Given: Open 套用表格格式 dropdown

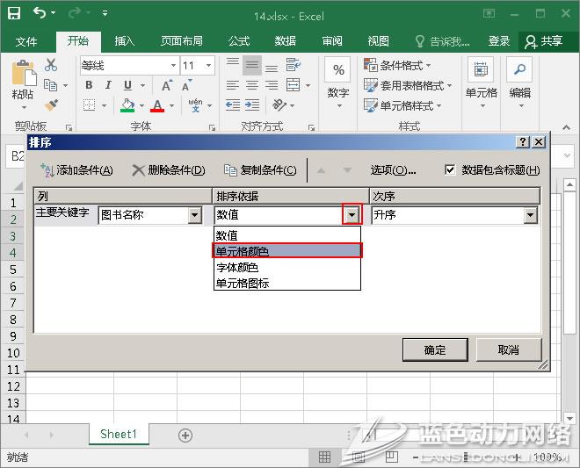Looking at the screenshot, I should coord(408,86).
